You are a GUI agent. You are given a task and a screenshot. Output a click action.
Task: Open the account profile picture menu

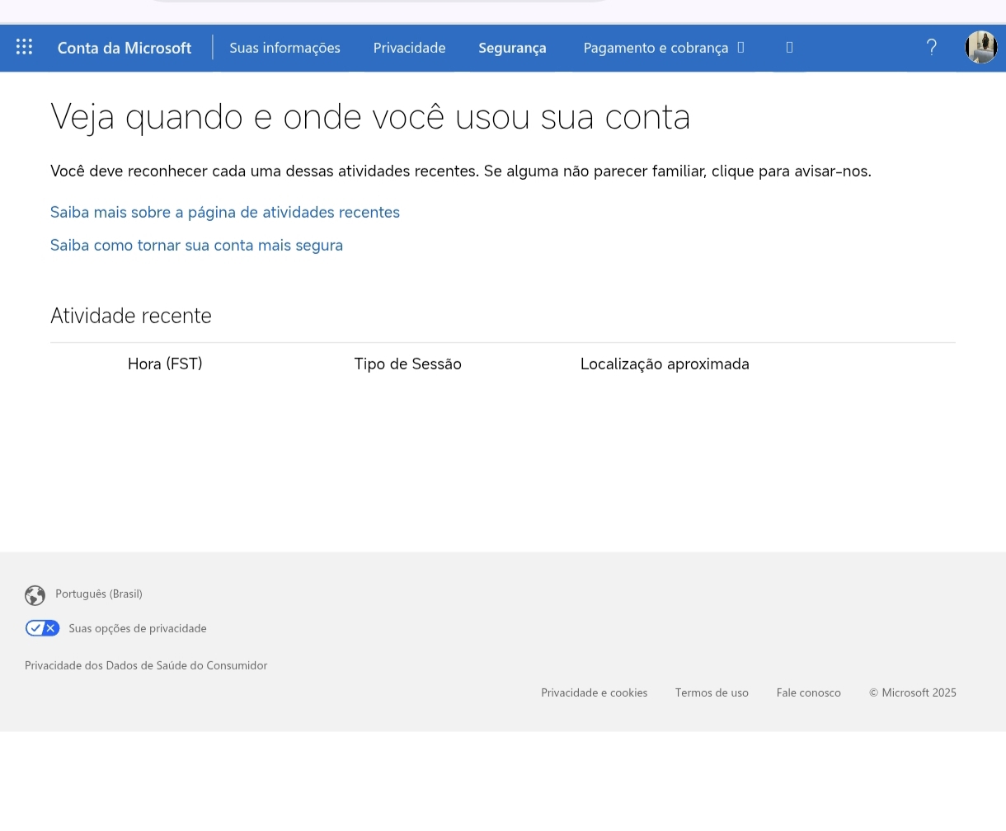coord(981,47)
